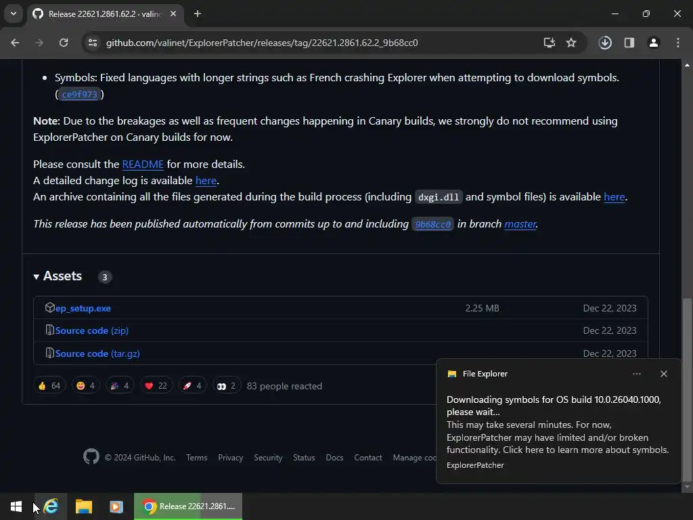
Task: Click the browser forward arrow
Action: [39, 43]
